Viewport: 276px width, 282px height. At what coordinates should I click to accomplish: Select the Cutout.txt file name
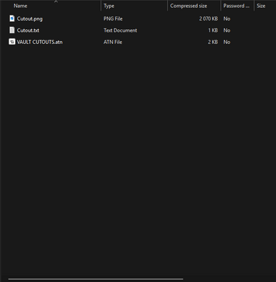tap(28, 31)
